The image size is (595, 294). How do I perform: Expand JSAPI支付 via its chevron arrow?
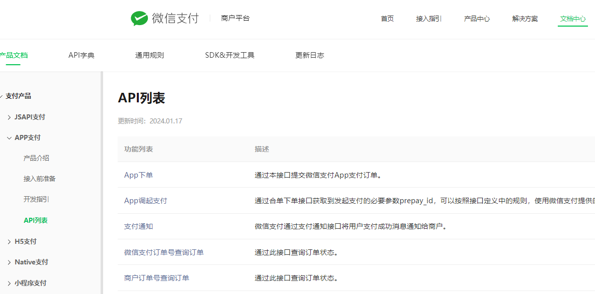click(x=9, y=117)
